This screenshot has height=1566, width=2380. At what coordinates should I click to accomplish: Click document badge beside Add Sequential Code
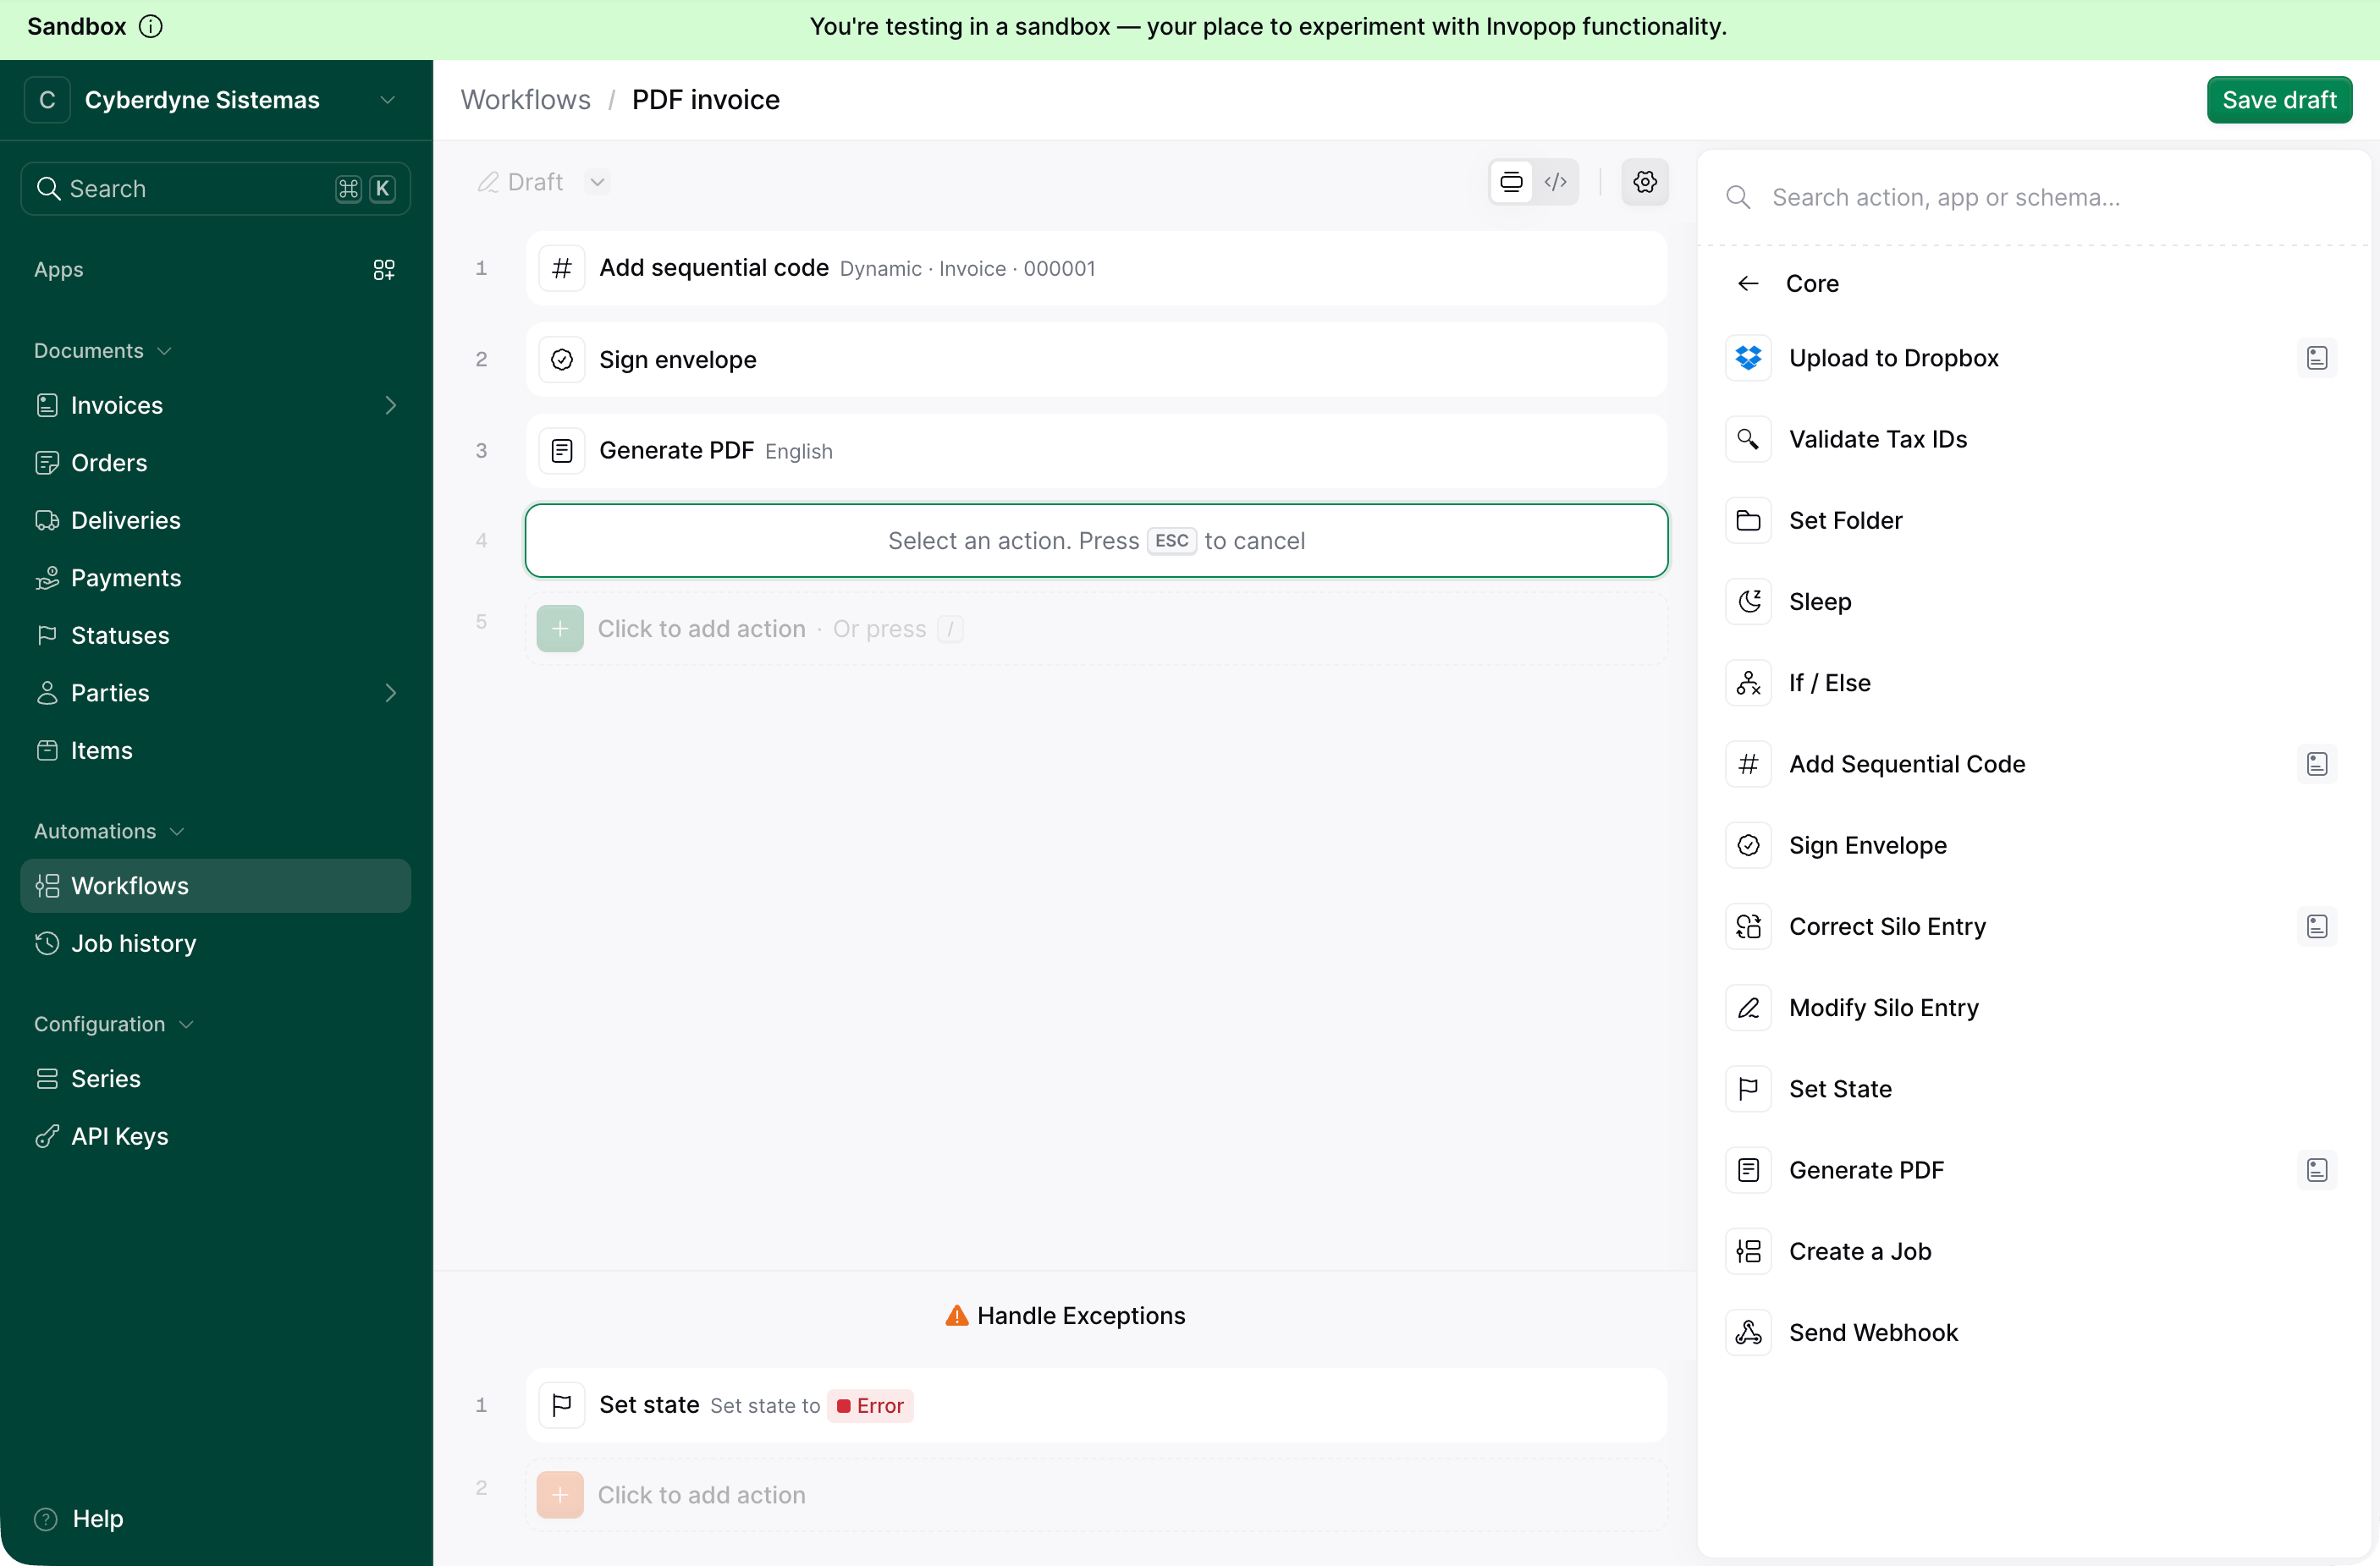tap(2317, 763)
